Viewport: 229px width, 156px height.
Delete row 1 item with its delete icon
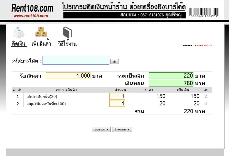tap(206, 96)
